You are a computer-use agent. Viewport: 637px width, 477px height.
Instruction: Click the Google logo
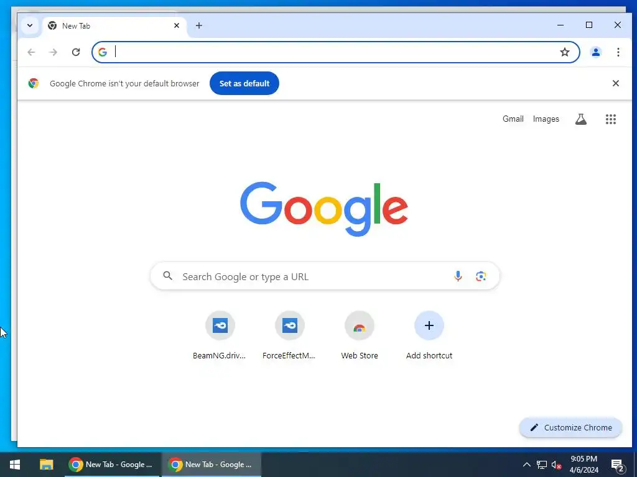pyautogui.click(x=323, y=209)
